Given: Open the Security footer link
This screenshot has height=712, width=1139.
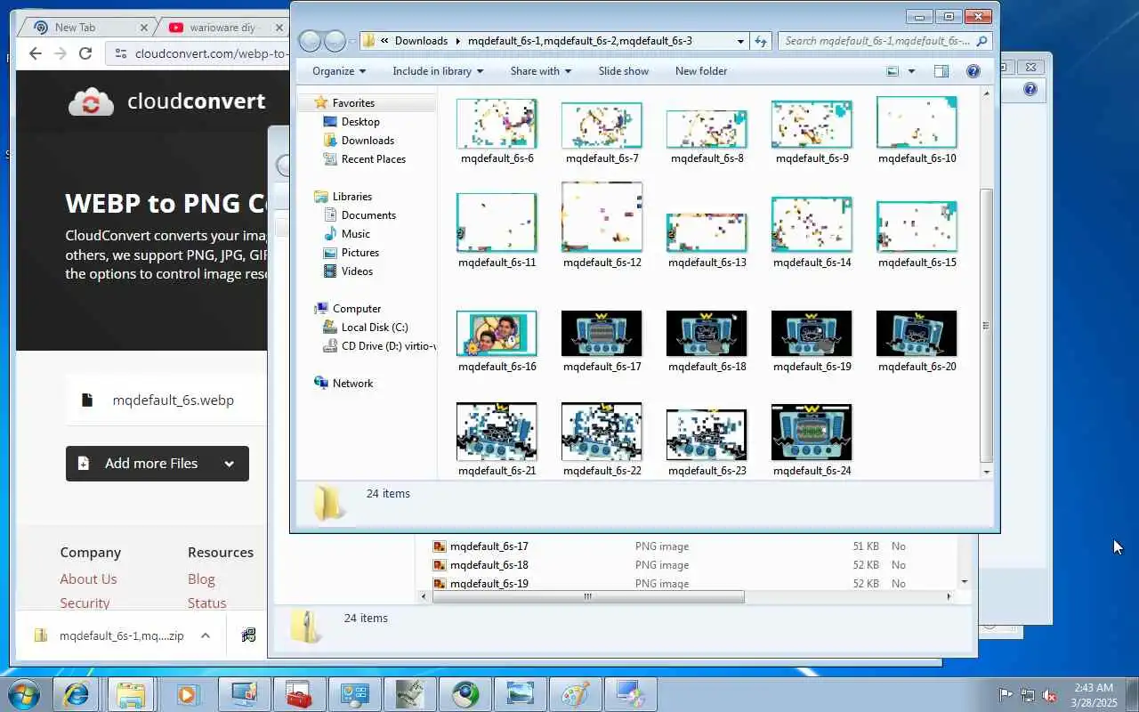Looking at the screenshot, I should [x=85, y=603].
